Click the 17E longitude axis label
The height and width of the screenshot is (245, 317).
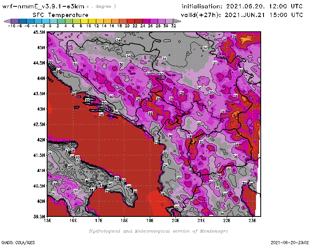tap(99, 220)
